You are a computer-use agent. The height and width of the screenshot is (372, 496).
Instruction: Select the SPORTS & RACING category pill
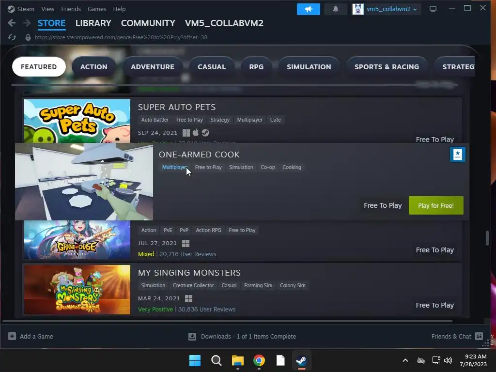(x=387, y=67)
